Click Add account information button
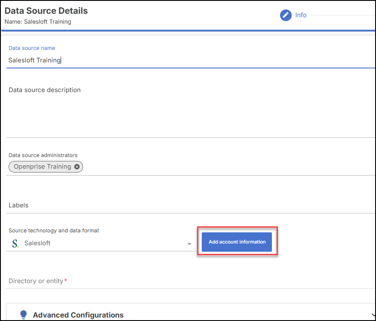 click(x=237, y=242)
